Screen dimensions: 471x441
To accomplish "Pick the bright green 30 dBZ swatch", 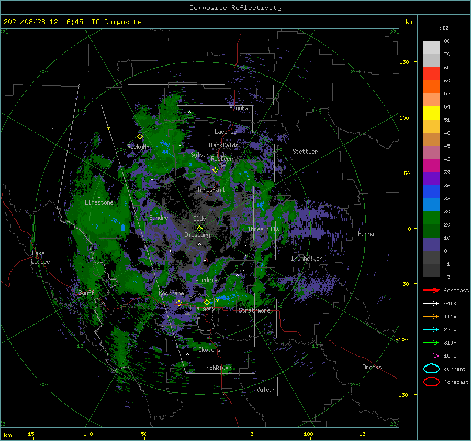I will pyautogui.click(x=431, y=218).
